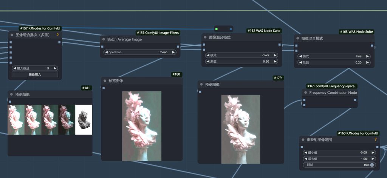Click the large preview image in node #179

point(241,129)
